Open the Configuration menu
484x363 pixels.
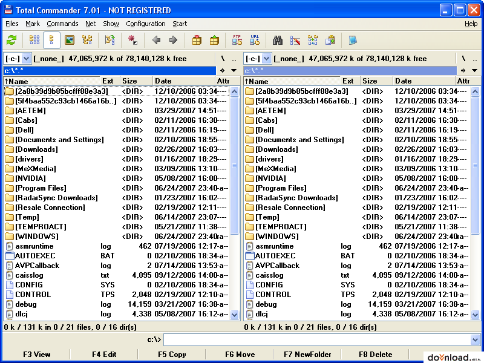coord(145,24)
